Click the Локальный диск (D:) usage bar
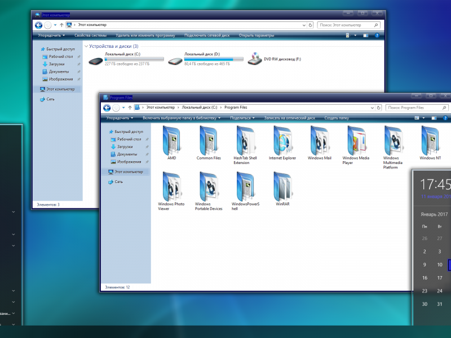Viewport: 451px width, 338px height. 214,59
